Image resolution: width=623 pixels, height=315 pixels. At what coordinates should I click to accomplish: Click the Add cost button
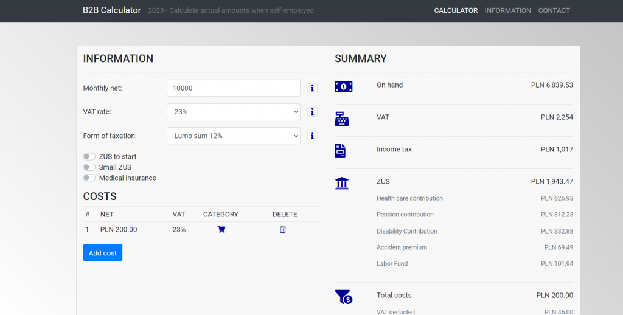102,252
